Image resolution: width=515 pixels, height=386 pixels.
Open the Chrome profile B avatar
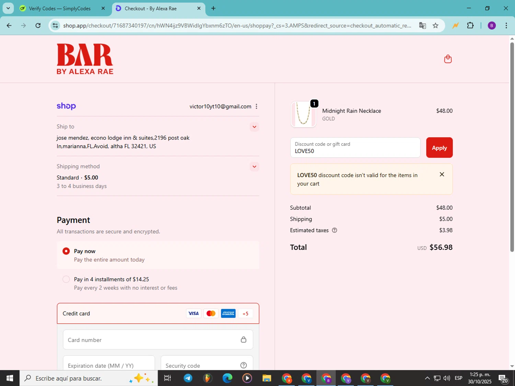[x=492, y=25]
